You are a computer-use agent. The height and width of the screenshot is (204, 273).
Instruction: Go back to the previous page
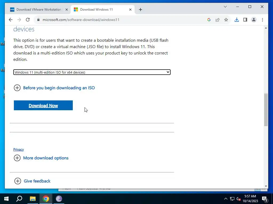[11, 20]
